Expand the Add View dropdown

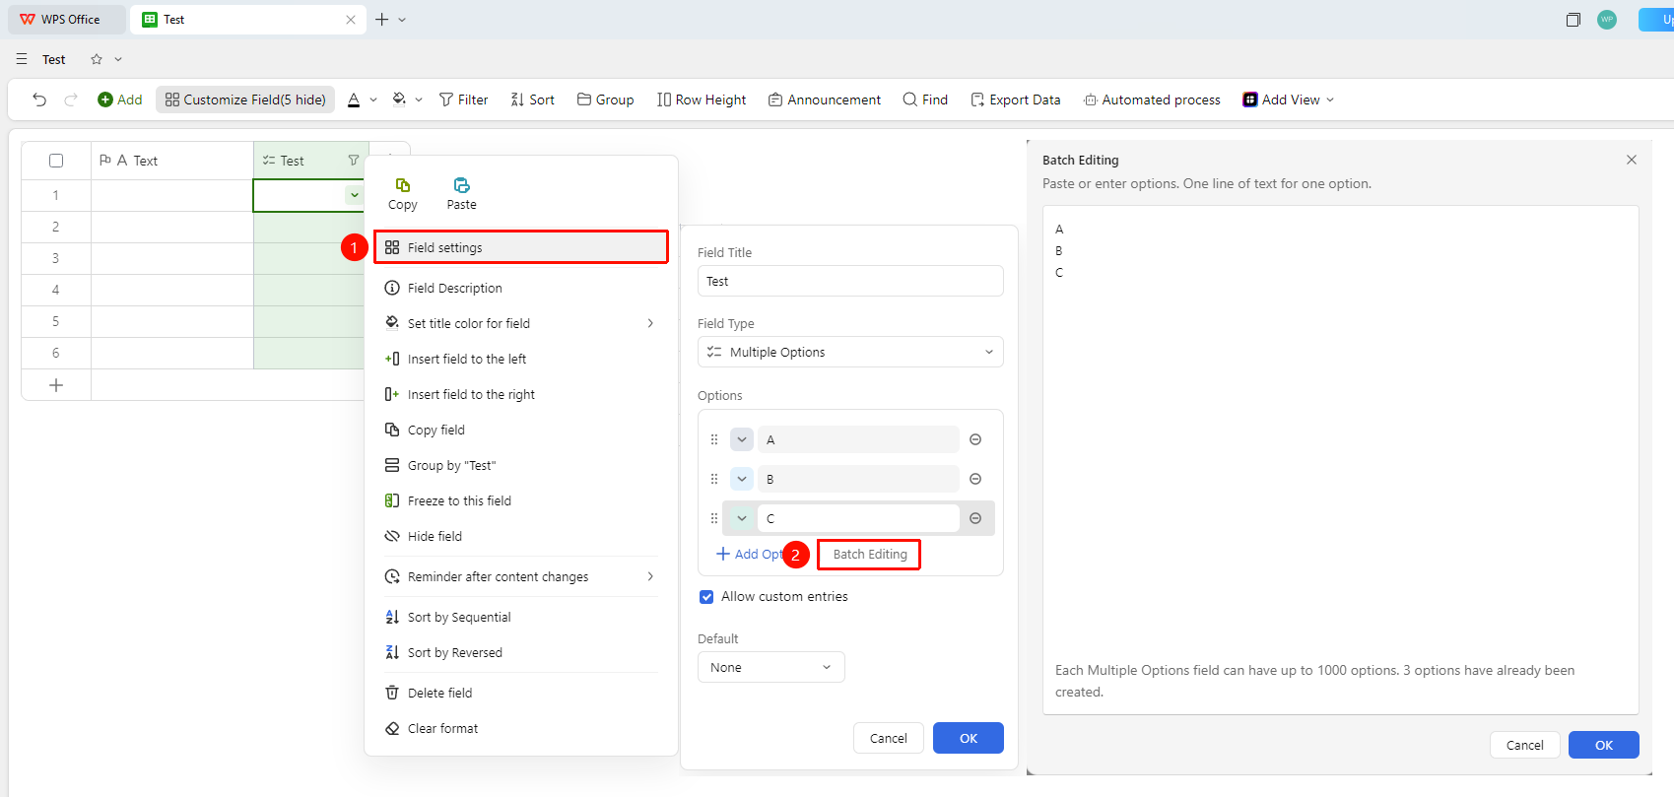(1330, 100)
